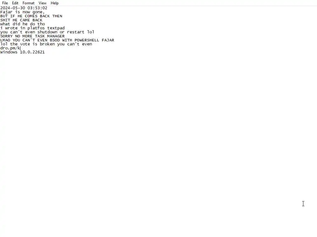Click the 'Windows 10.0.22621' line
Screen dimensions: 317x237
(x=22, y=52)
